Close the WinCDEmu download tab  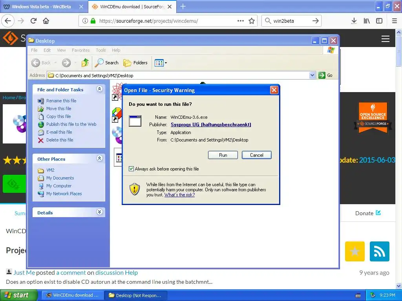170,7
